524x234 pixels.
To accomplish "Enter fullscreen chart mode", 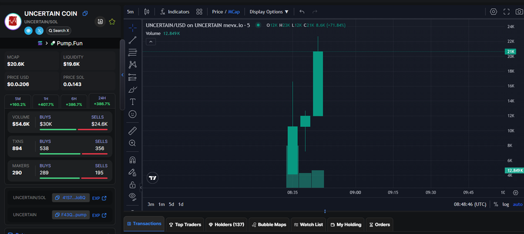I will [507, 12].
